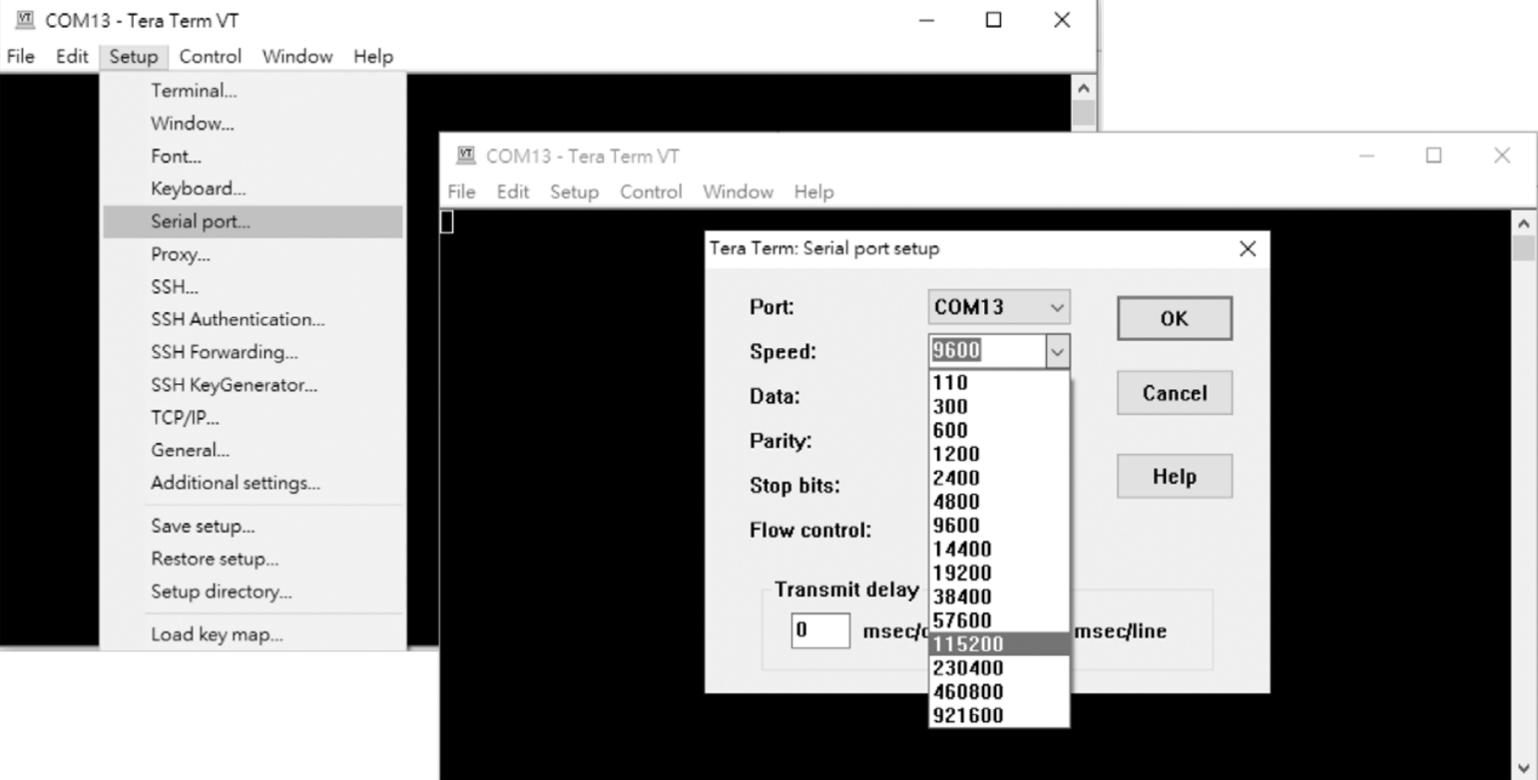Cancel the serial port setup dialog
This screenshot has width=1538, height=780.
coord(1175,393)
